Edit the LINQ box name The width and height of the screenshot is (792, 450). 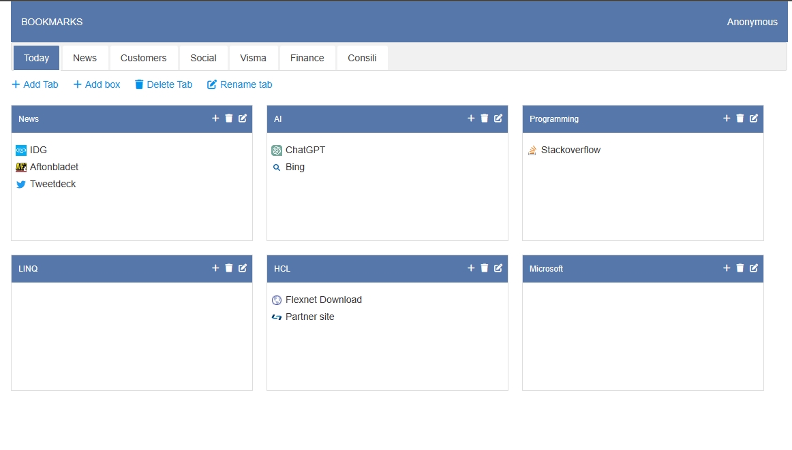(x=243, y=268)
